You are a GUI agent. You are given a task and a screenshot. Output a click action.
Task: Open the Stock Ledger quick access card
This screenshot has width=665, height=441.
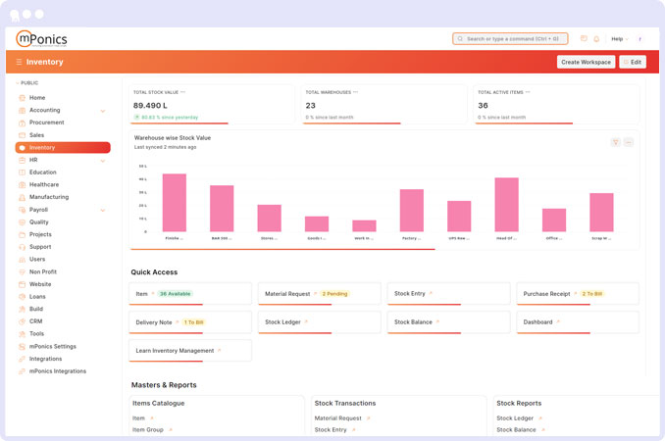(x=320, y=322)
